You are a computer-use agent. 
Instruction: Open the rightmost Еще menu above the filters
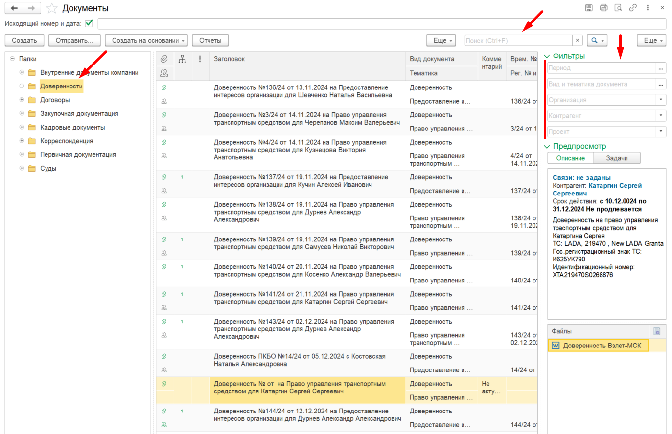[652, 41]
